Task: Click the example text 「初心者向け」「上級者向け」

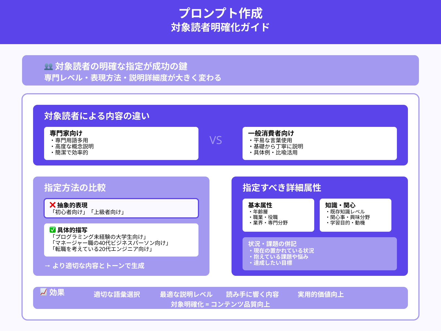Action: click(88, 212)
